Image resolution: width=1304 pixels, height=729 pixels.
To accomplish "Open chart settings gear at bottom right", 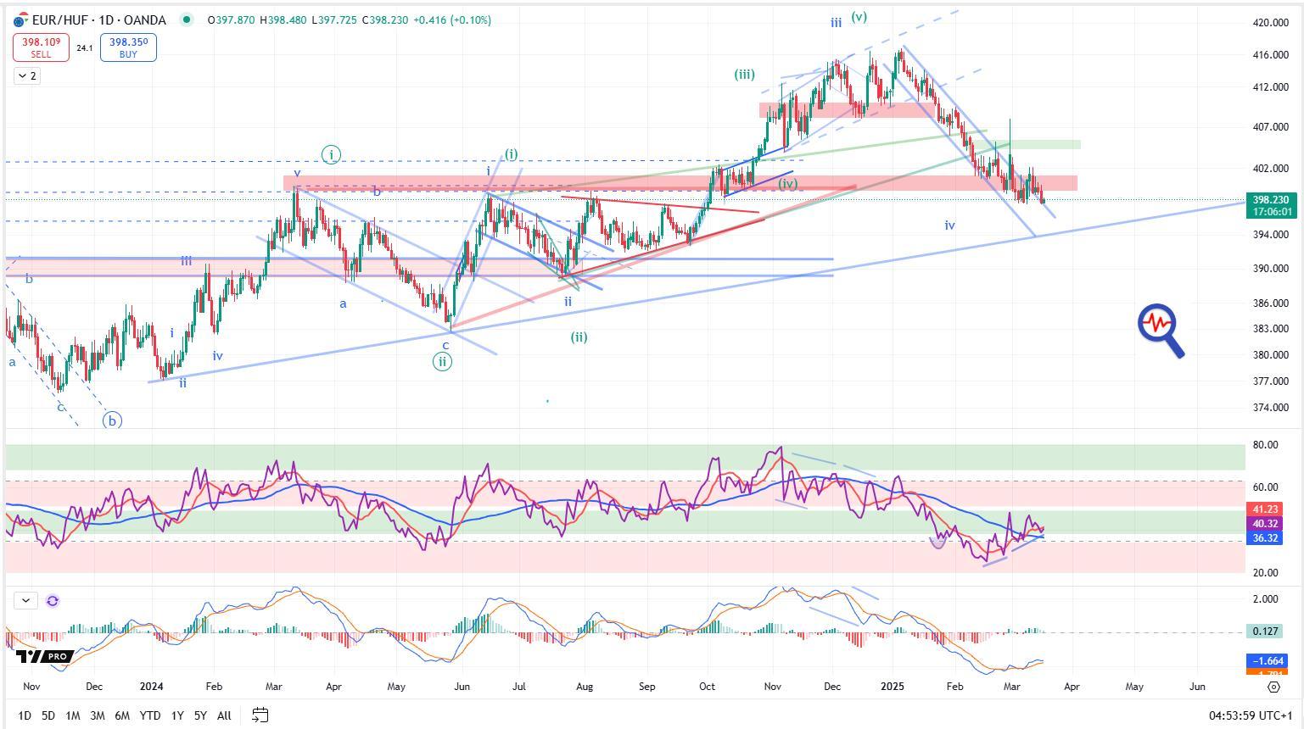I will click(x=1273, y=687).
